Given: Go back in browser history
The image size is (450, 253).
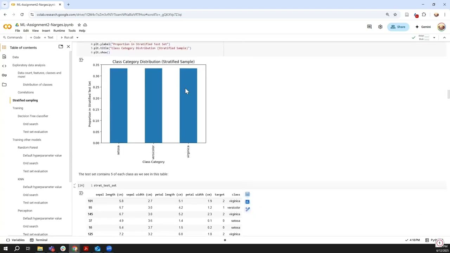Looking at the screenshot, I should point(5,15).
